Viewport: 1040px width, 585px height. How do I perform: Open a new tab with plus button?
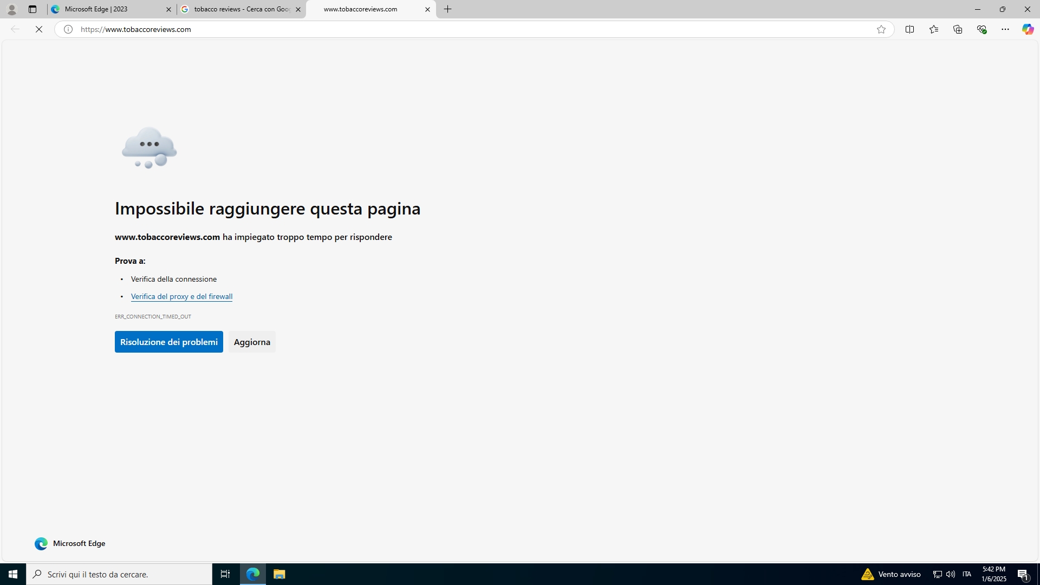(x=448, y=9)
